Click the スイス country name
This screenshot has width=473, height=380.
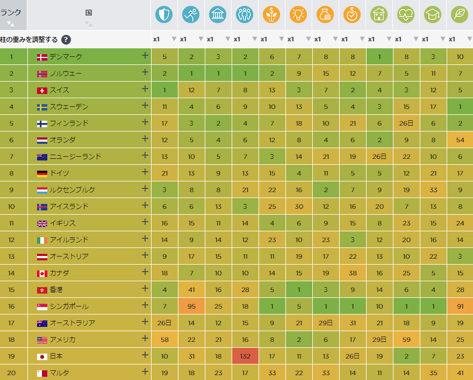(x=59, y=90)
